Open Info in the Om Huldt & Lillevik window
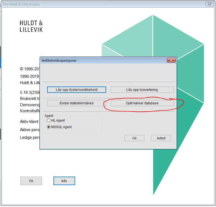Viewport: 216px width, 207px height. (x=64, y=181)
